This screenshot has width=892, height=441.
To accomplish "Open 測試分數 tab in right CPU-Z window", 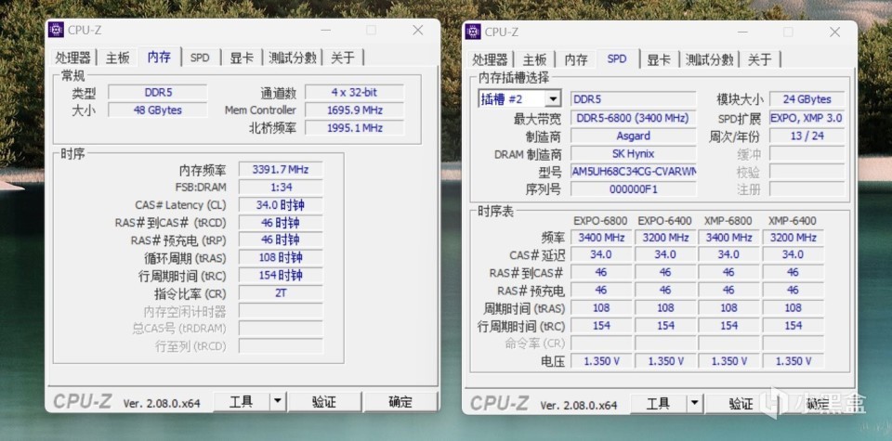I will [x=709, y=59].
